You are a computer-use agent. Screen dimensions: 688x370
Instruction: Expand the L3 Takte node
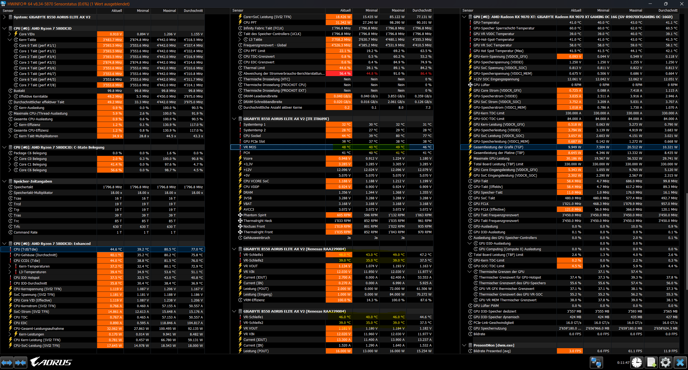coord(239,39)
